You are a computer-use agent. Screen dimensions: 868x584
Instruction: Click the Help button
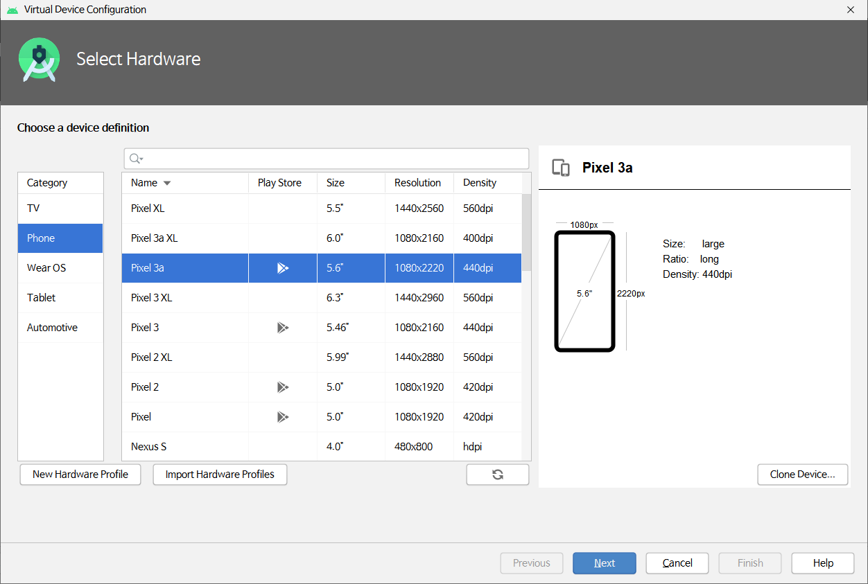(x=823, y=563)
